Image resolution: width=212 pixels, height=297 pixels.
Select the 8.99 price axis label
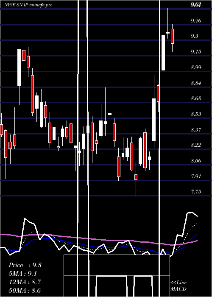coord(196,67)
